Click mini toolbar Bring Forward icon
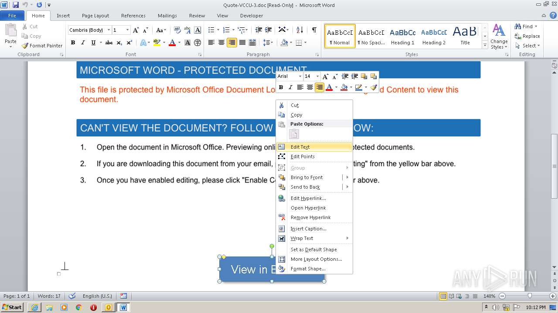Image resolution: width=558 pixels, height=313 pixels. tap(364, 76)
